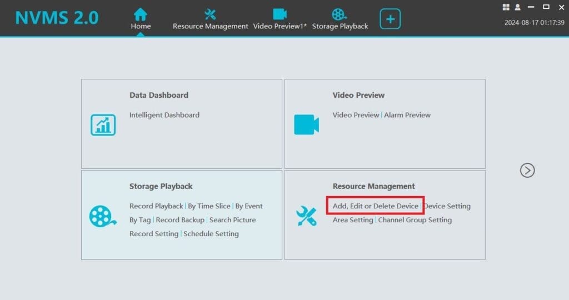Viewport: 569px width, 300px height.
Task: Open the grid layout icon at top right
Action: pos(506,7)
